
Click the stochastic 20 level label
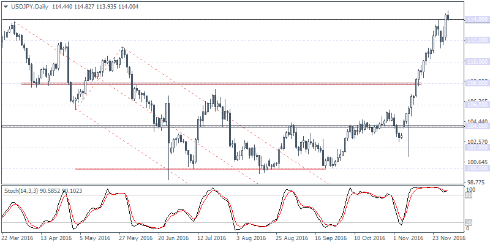469,223
